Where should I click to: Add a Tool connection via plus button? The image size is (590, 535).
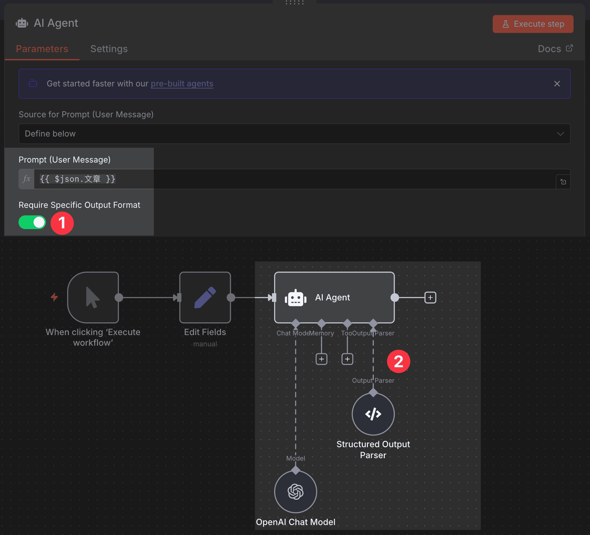tap(347, 359)
